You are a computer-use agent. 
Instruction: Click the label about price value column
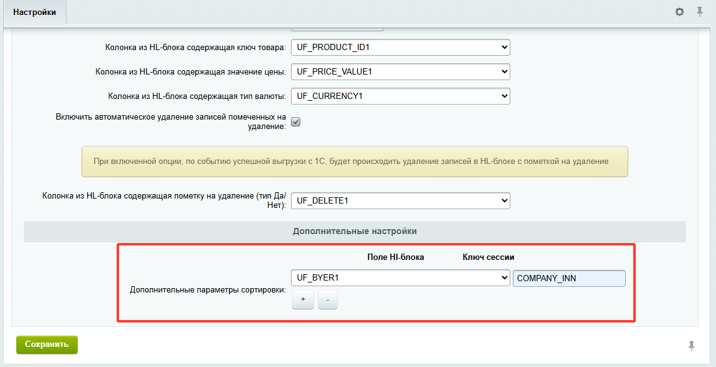[191, 72]
